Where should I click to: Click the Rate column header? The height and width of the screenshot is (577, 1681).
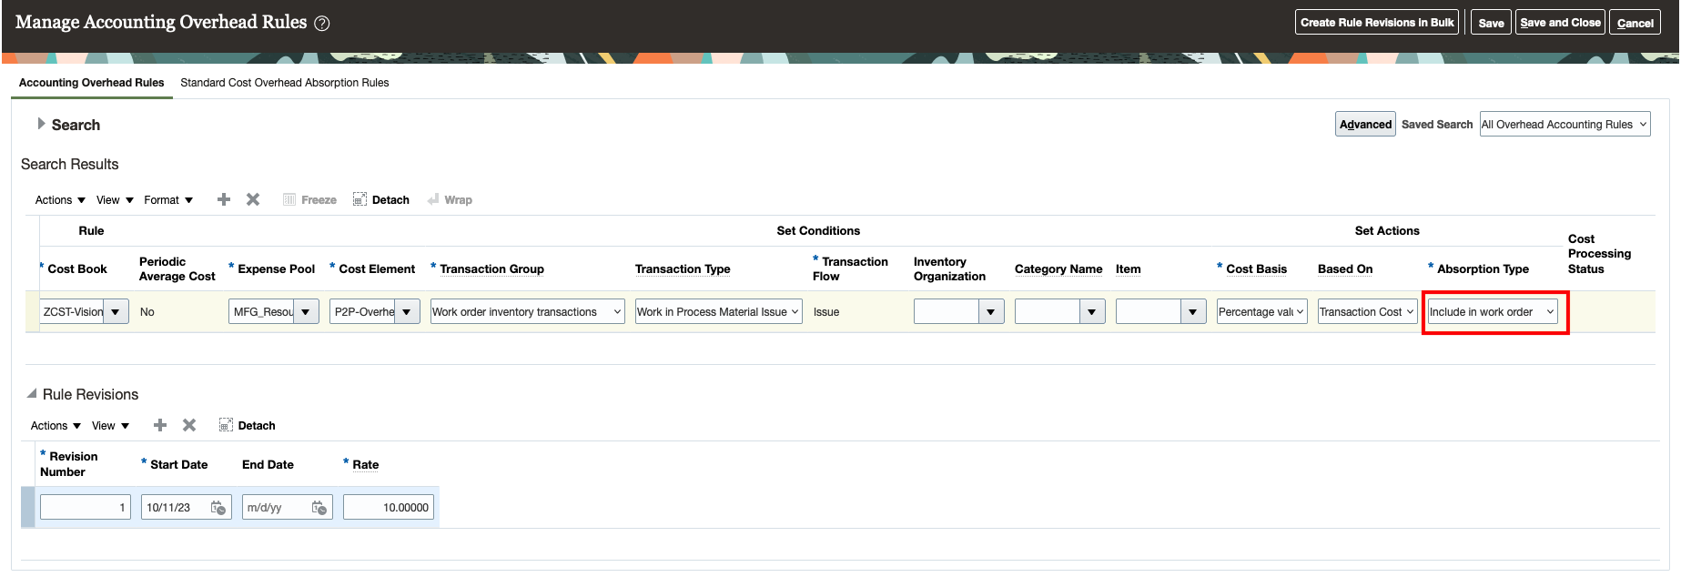tap(366, 465)
